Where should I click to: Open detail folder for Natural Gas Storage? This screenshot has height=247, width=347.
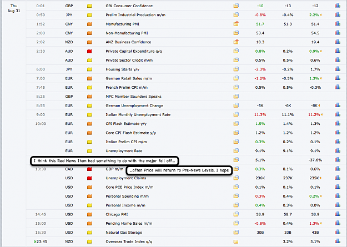236,232
